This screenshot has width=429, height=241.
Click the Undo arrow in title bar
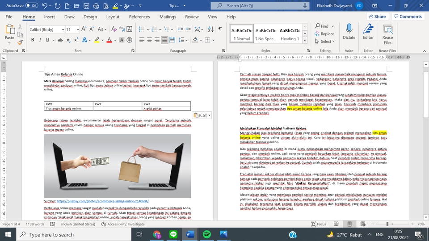click(x=45, y=5)
